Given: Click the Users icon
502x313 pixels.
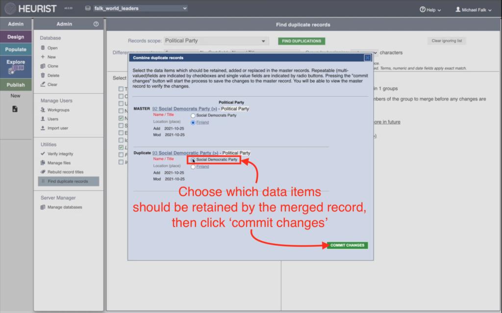Looking at the screenshot, I should 43,119.
